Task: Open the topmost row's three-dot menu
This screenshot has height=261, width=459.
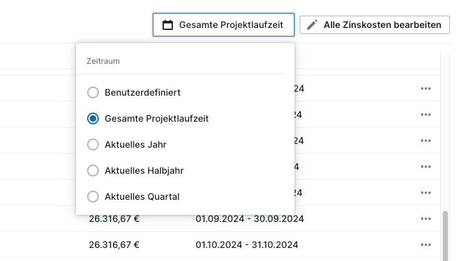Action: [426, 89]
